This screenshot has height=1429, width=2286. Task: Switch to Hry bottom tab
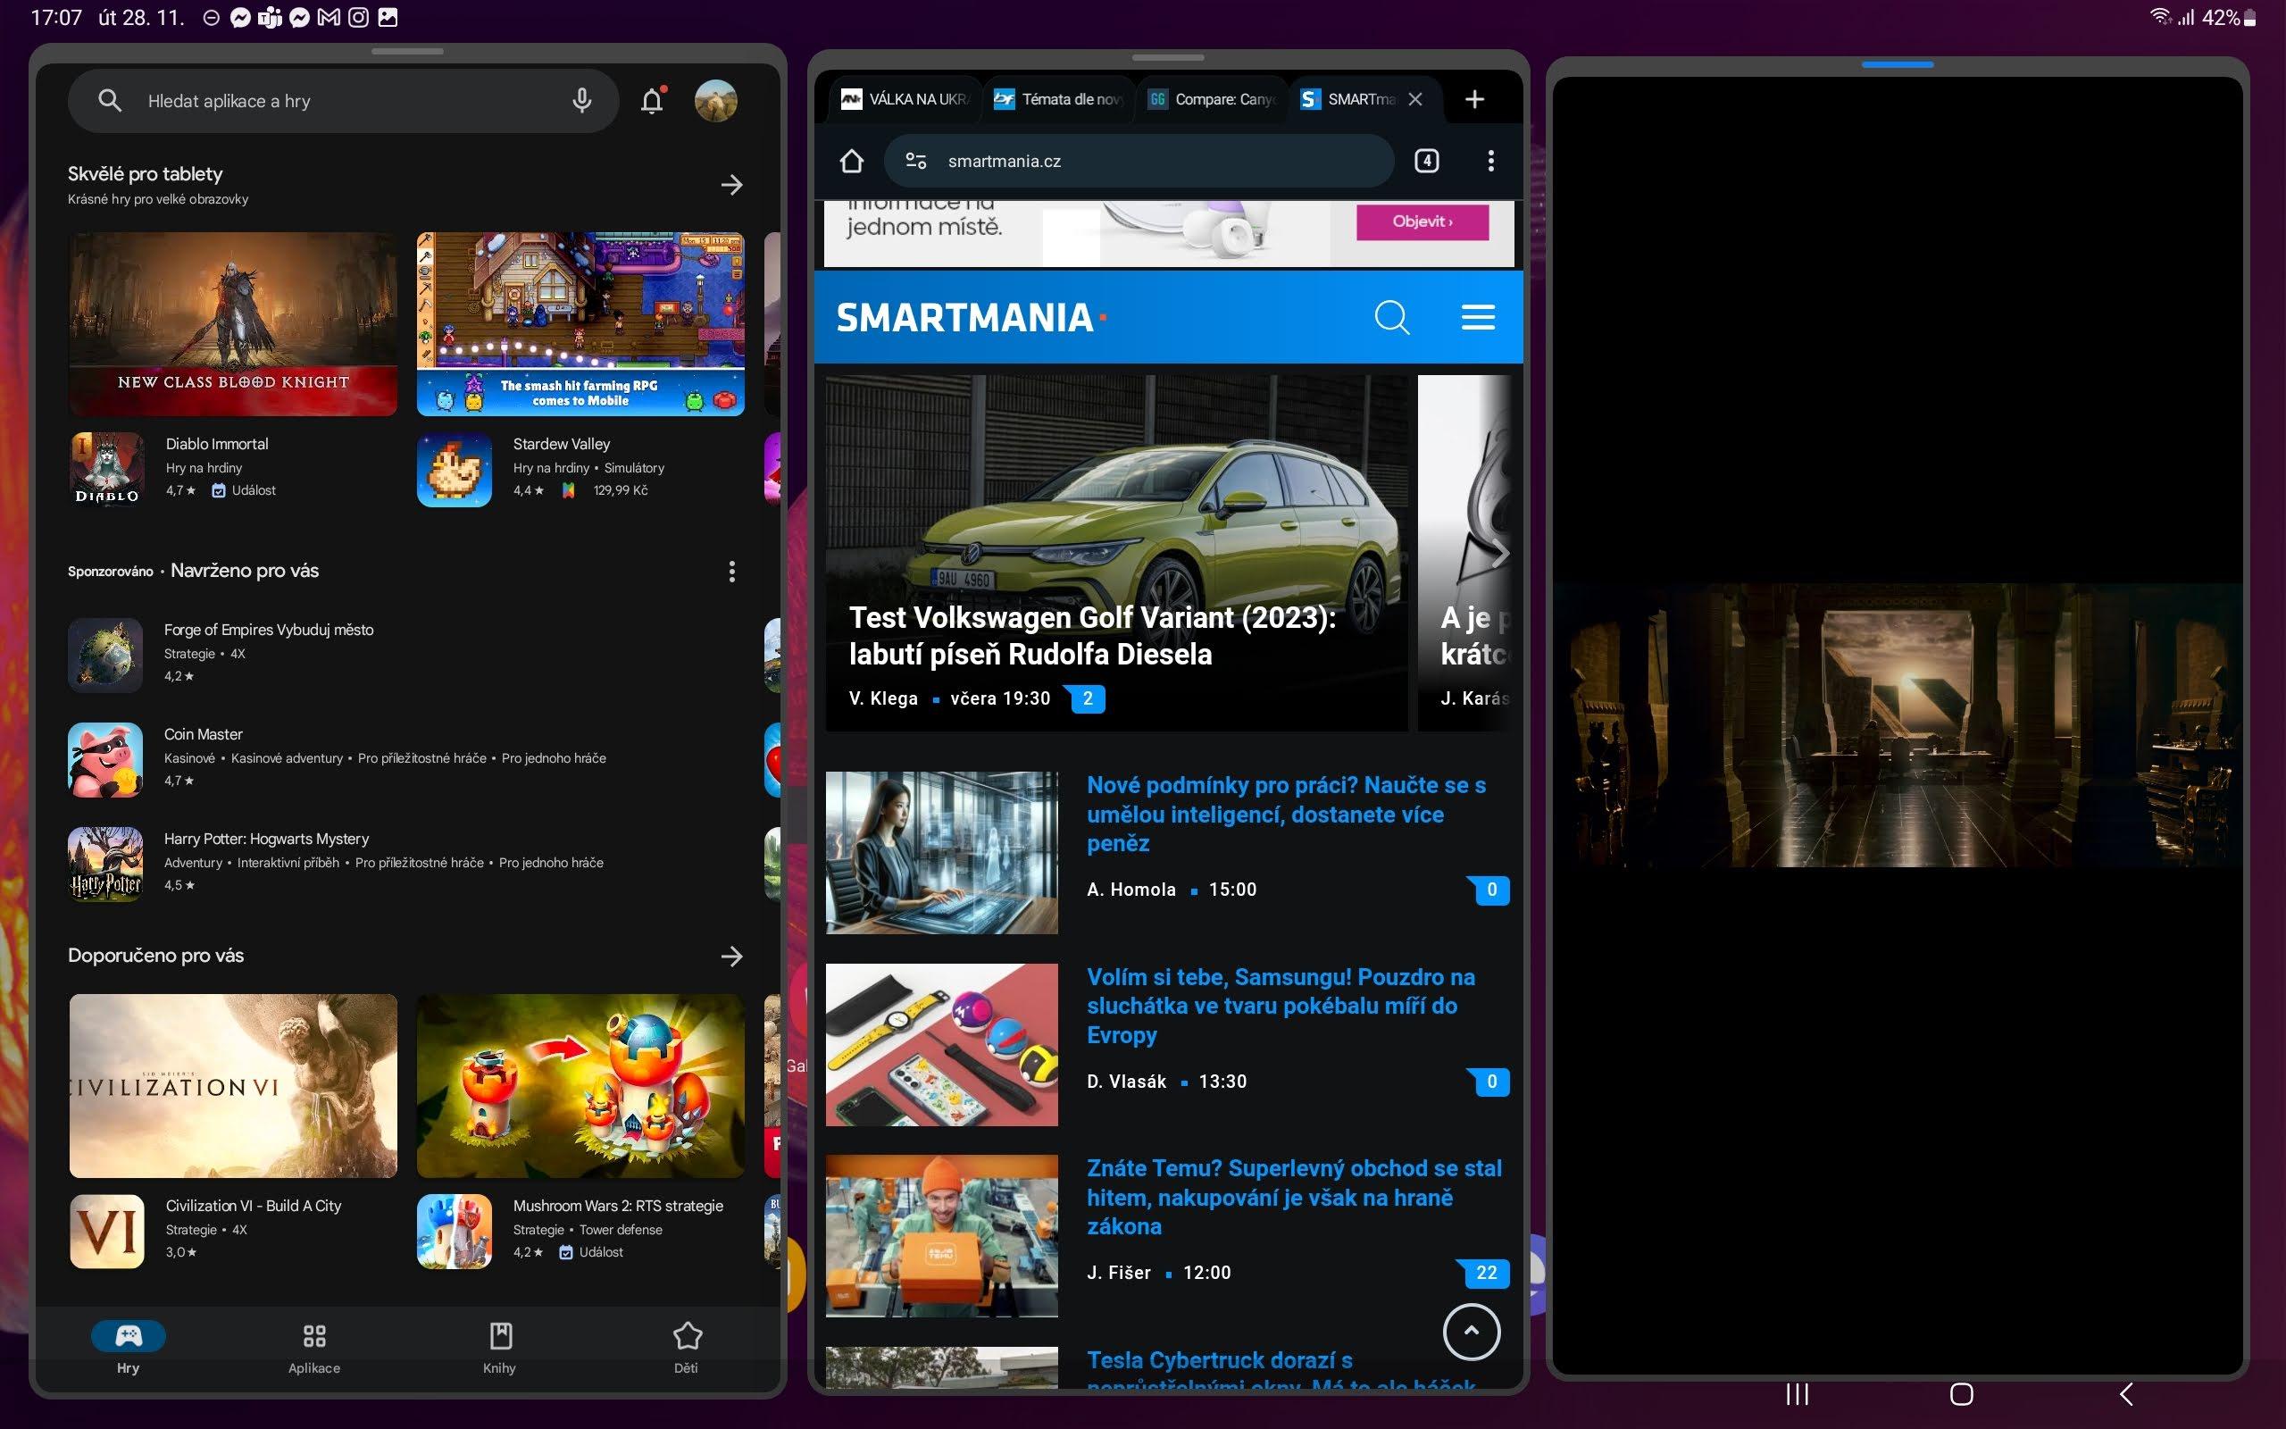[x=129, y=1348]
